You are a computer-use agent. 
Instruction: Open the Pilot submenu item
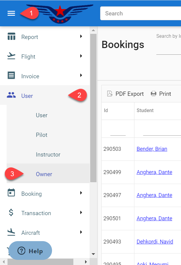tap(41, 135)
